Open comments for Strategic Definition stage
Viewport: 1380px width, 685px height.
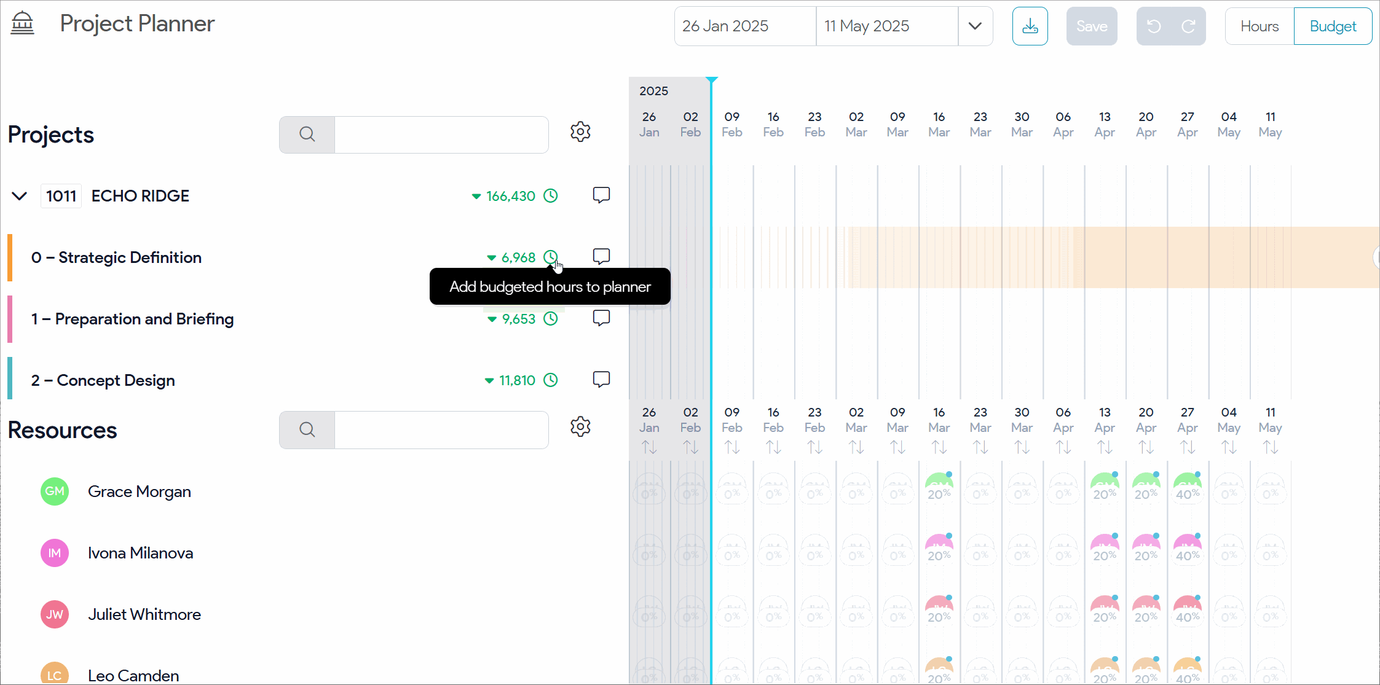point(601,257)
